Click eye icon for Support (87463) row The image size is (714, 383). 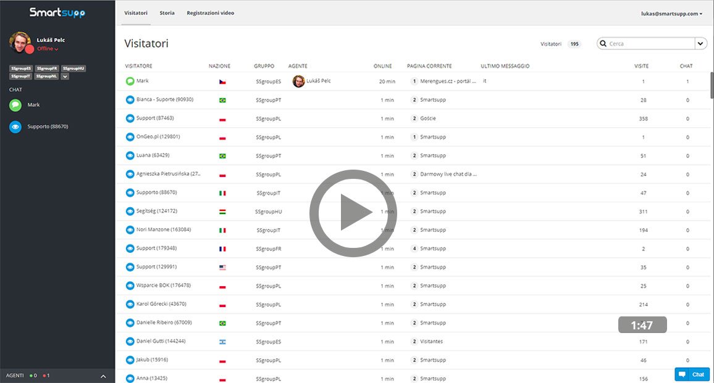pos(130,118)
